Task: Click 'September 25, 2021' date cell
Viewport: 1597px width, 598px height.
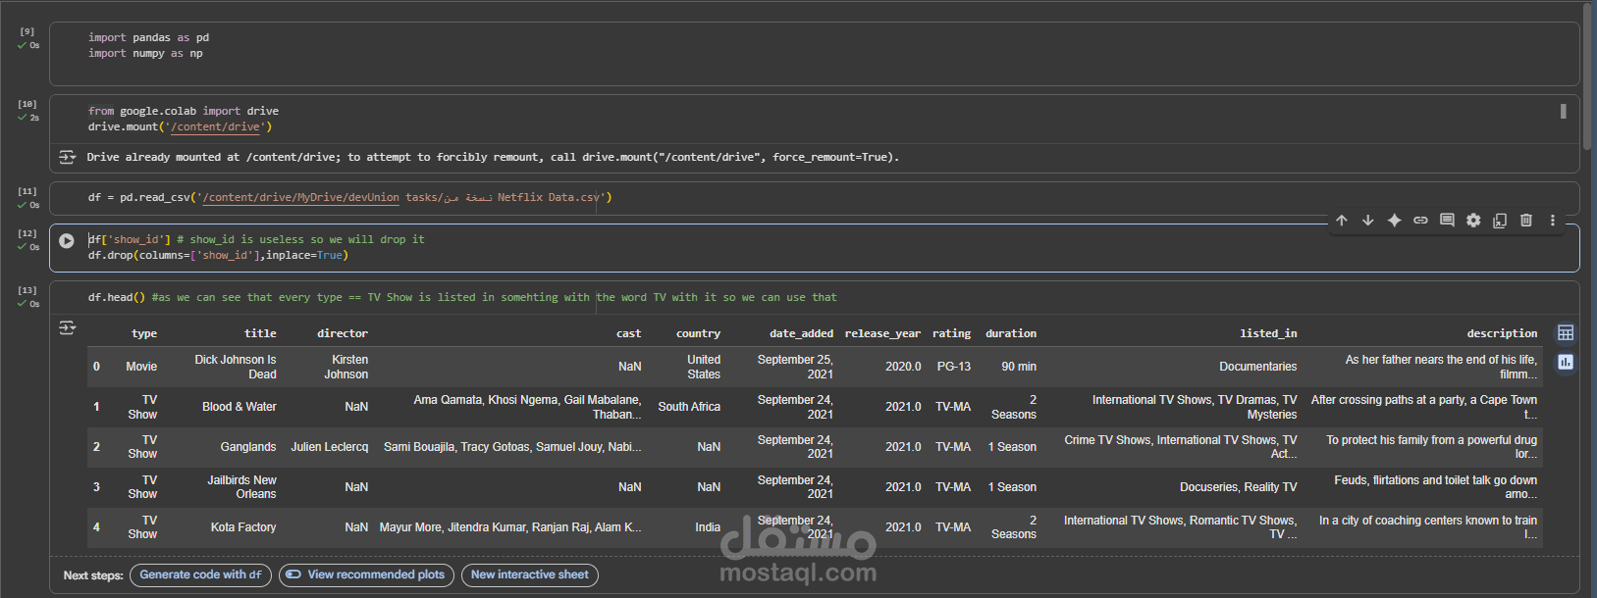Action: click(x=795, y=367)
